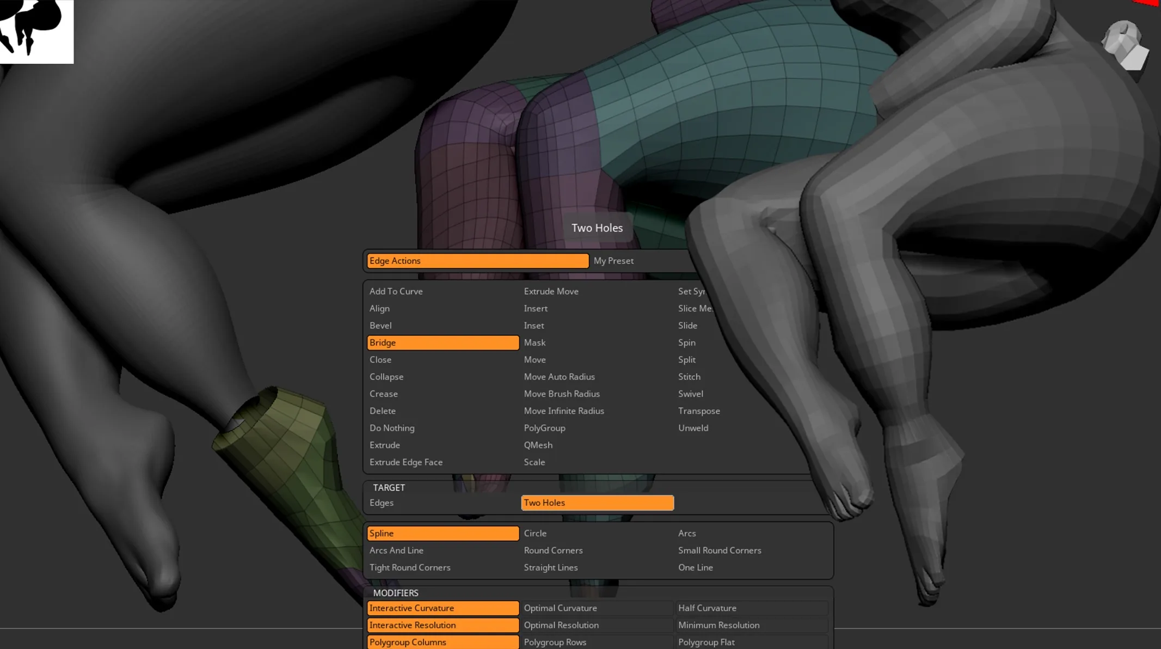This screenshot has height=649, width=1161.
Task: Select the Add To Curve action
Action: 396,291
